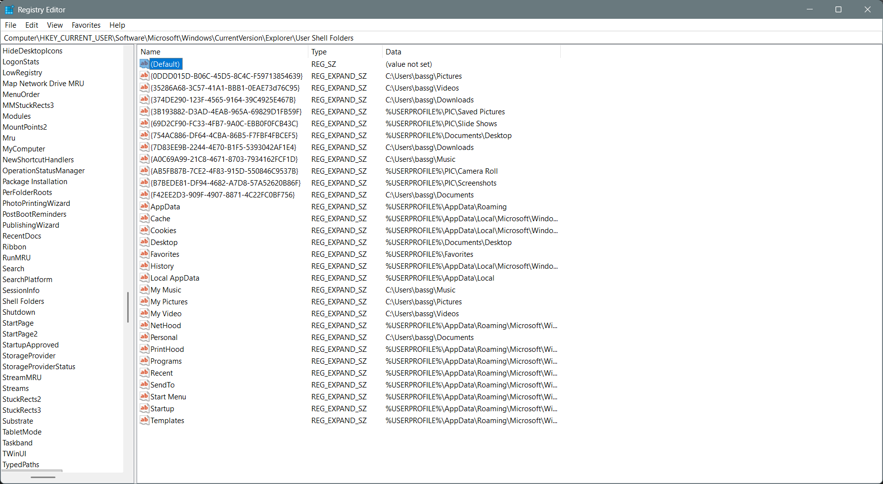The width and height of the screenshot is (883, 484).
Task: Click the icon next to My Pictures
Action: point(144,301)
